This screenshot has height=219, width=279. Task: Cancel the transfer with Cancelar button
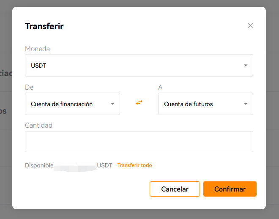pyautogui.click(x=175, y=189)
